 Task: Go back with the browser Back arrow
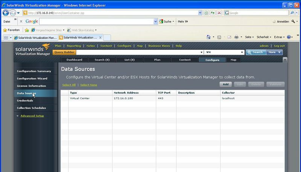6,13
